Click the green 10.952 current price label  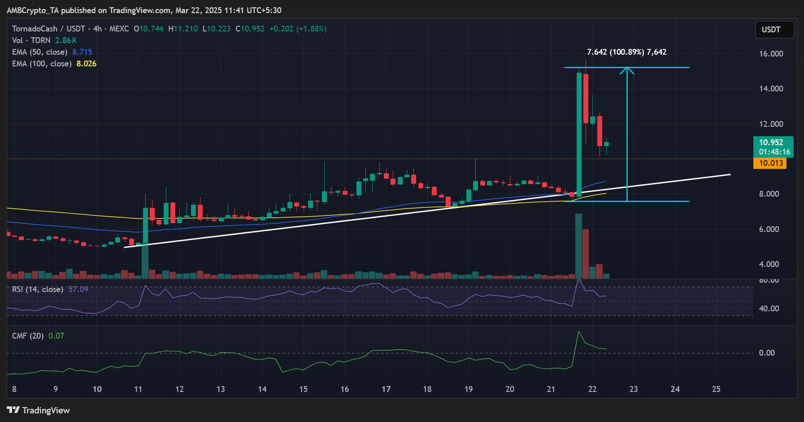773,147
